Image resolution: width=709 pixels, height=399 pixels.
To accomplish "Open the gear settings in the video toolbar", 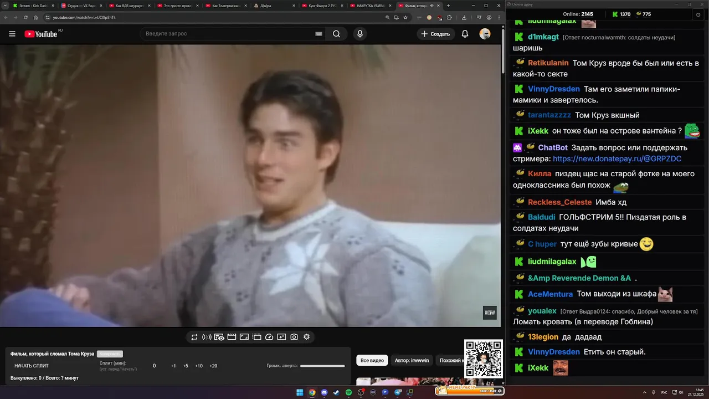I will [306, 337].
